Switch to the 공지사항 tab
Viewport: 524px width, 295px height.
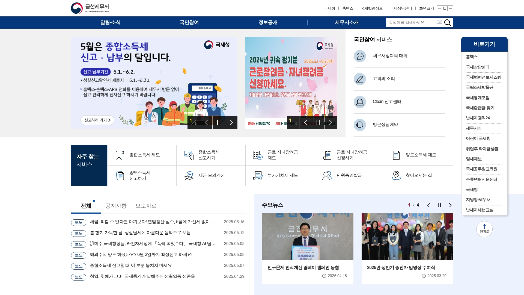pos(116,206)
